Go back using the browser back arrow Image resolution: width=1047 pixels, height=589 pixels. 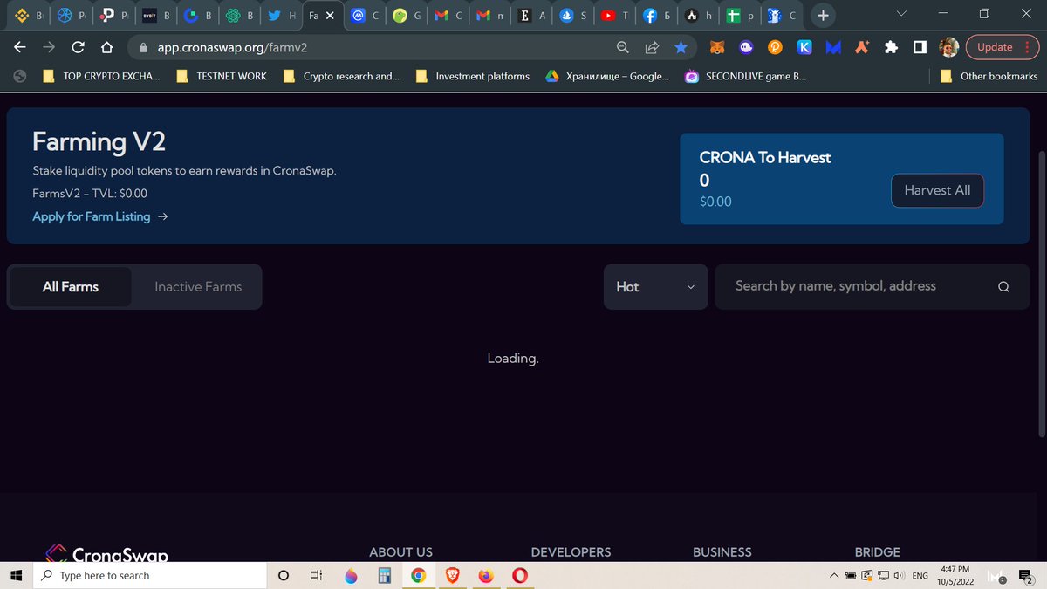click(x=20, y=47)
